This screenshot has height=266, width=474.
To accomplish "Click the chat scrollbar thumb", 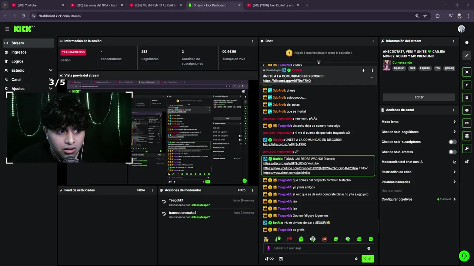I will (x=378, y=226).
